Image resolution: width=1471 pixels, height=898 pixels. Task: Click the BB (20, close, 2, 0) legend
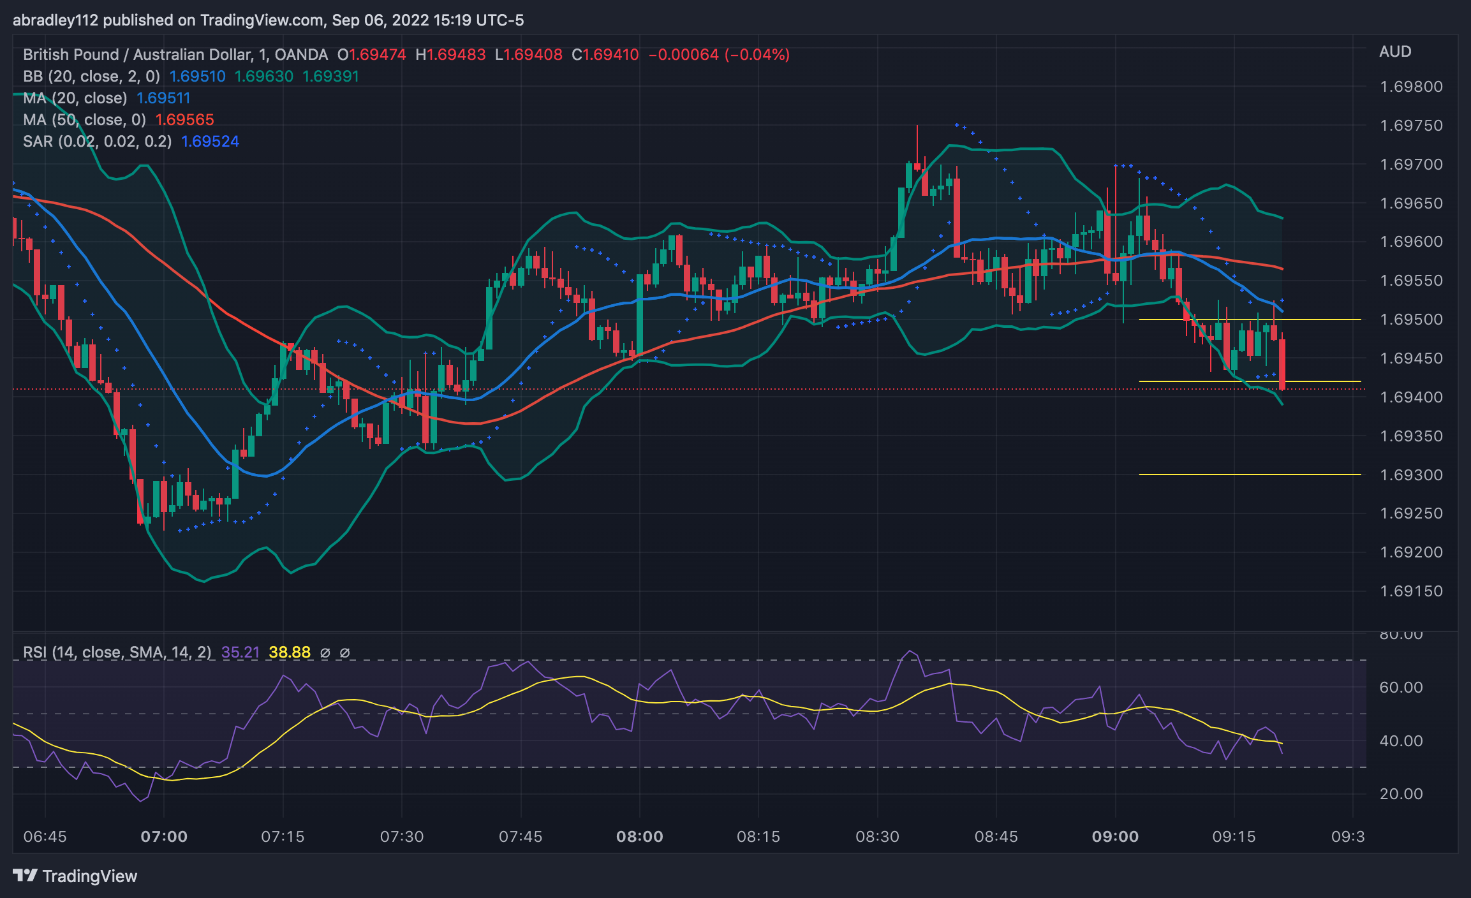click(x=91, y=77)
